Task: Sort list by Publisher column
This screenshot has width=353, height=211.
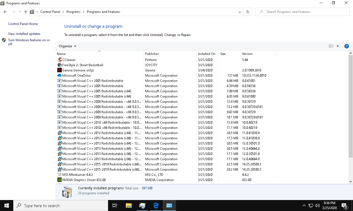Action: [170, 54]
